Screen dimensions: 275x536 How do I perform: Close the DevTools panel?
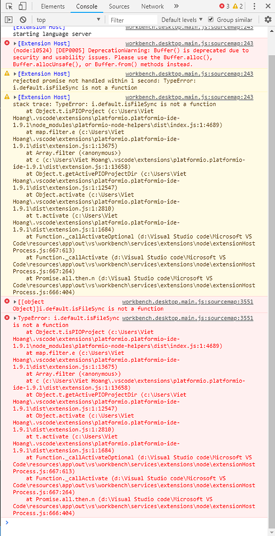click(268, 6)
